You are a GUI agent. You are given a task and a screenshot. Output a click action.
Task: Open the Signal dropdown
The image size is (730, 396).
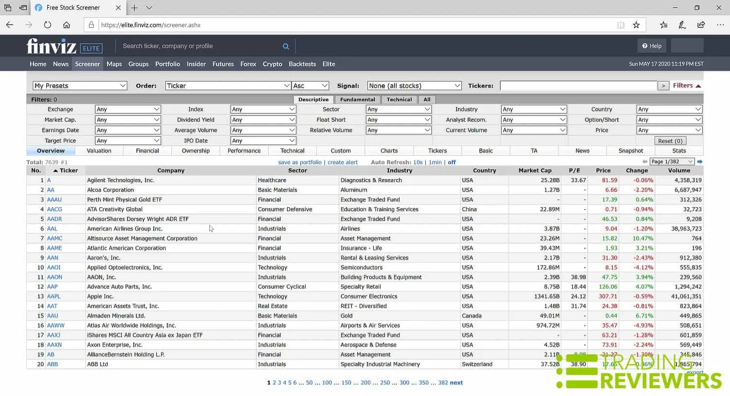414,86
